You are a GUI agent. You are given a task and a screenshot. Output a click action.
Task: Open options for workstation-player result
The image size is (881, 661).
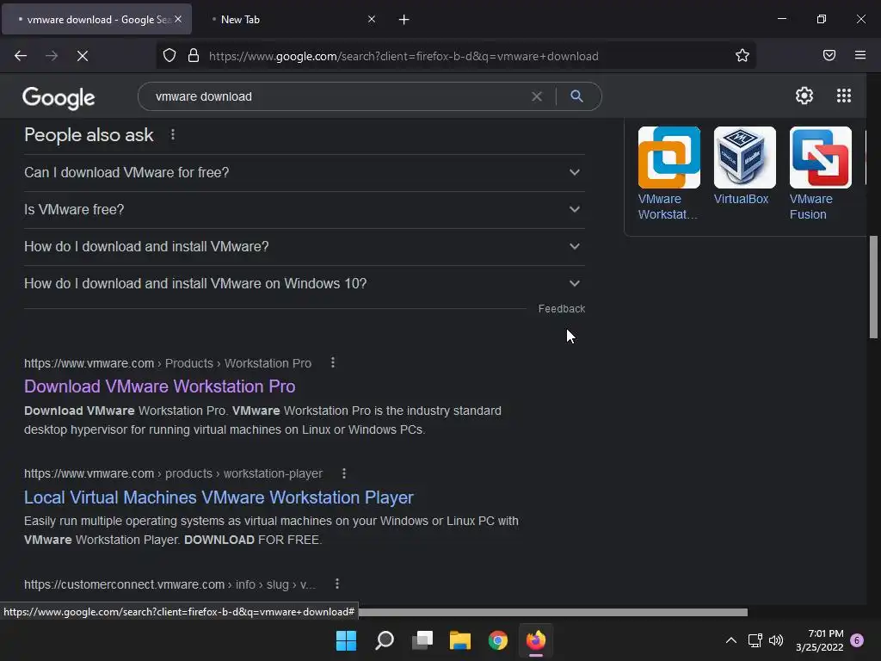[344, 473]
